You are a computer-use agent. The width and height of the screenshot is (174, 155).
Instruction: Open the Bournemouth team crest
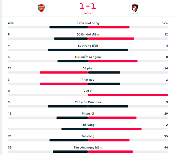coord(135,8)
